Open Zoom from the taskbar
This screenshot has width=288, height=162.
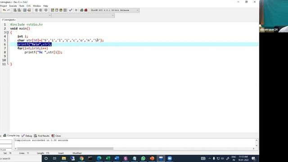pyautogui.click(x=170, y=158)
